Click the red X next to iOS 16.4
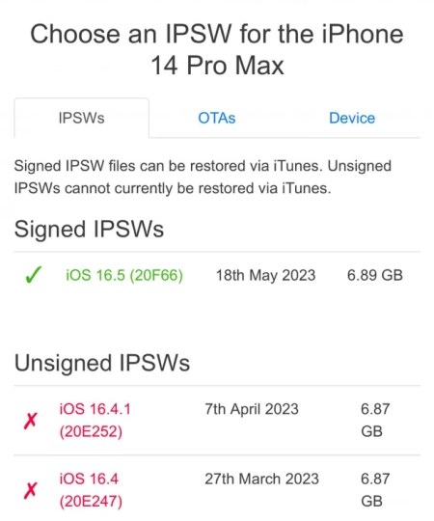Viewport: 434px width, 521px height. pyautogui.click(x=31, y=490)
